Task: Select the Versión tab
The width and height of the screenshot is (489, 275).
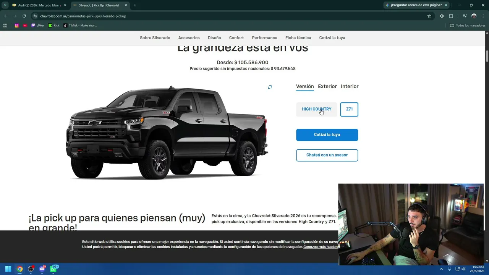Action: pos(305,87)
